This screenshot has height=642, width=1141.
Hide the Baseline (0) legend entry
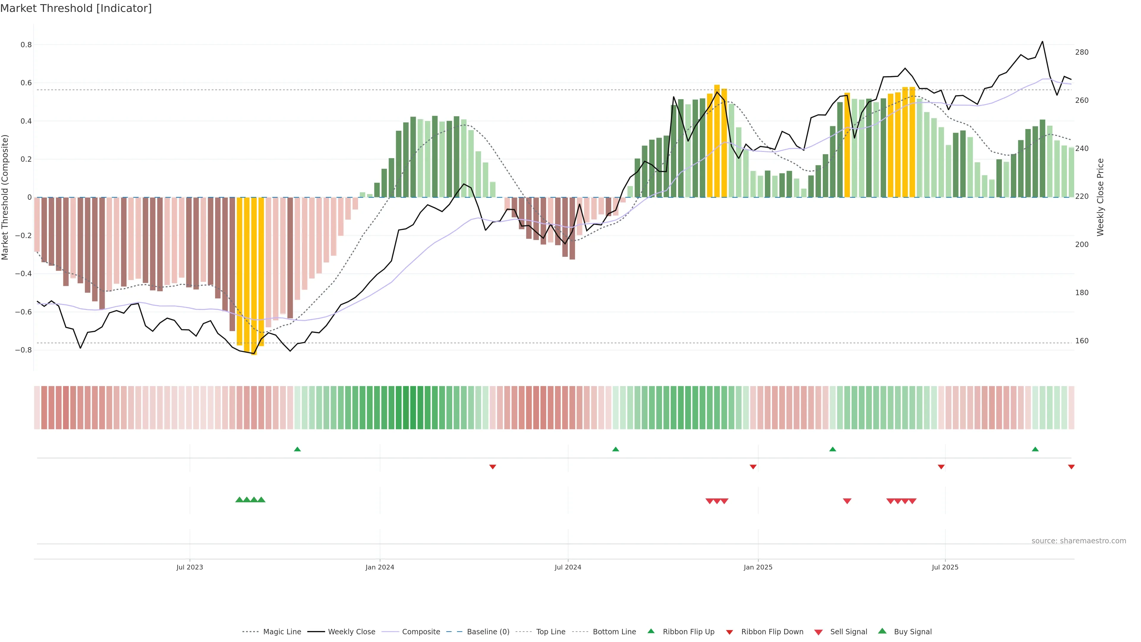coord(488,632)
